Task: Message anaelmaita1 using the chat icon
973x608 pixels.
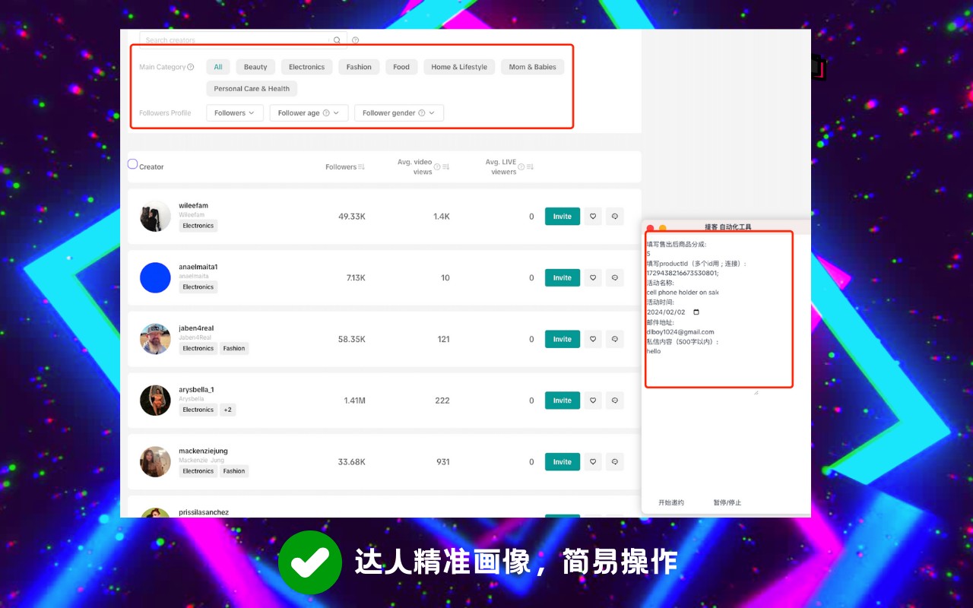Action: 614,277
